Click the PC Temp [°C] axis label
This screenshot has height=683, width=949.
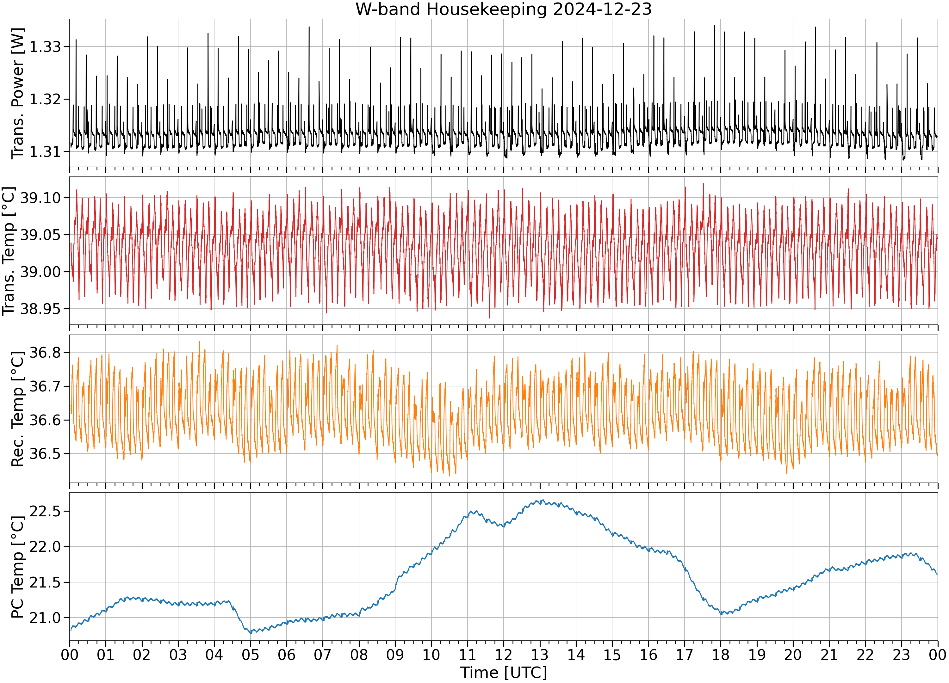pos(17,567)
